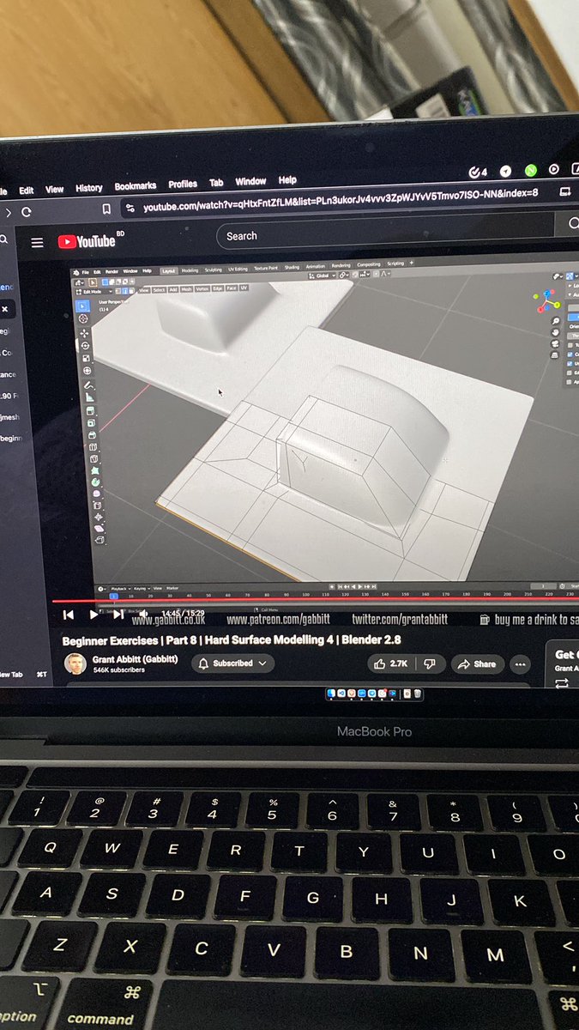Open the Bookmarks menu
The height and width of the screenshot is (1030, 579).
pos(136,185)
